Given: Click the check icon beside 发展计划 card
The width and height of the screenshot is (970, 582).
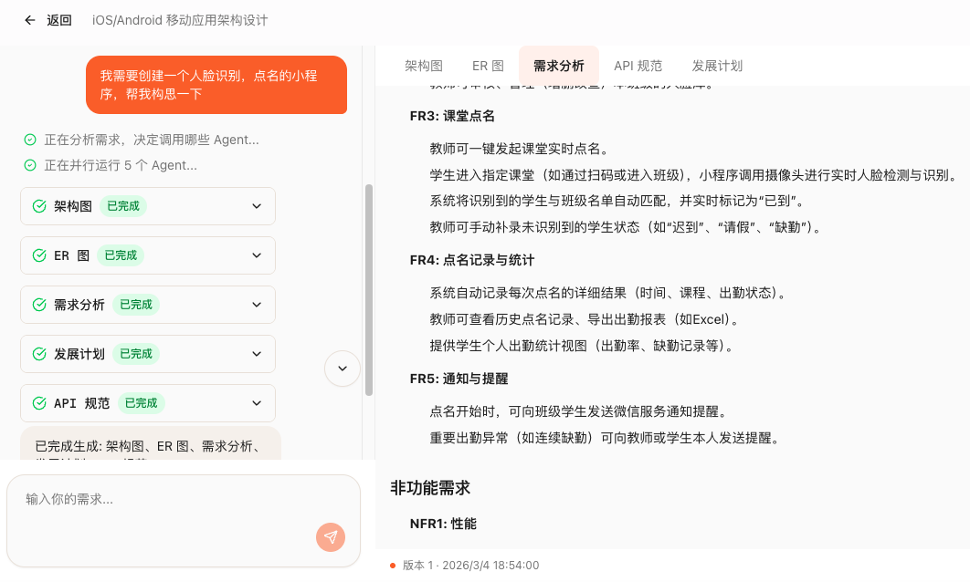Looking at the screenshot, I should click(39, 354).
